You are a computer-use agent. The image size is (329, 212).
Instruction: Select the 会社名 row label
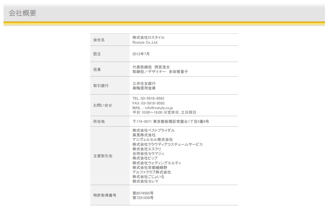pos(99,40)
